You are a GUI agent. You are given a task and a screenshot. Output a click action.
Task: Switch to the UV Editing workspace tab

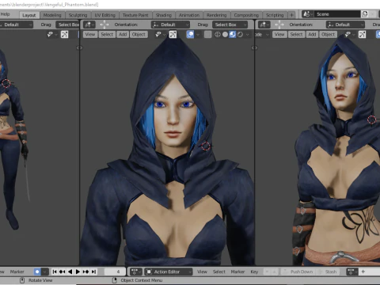point(105,15)
